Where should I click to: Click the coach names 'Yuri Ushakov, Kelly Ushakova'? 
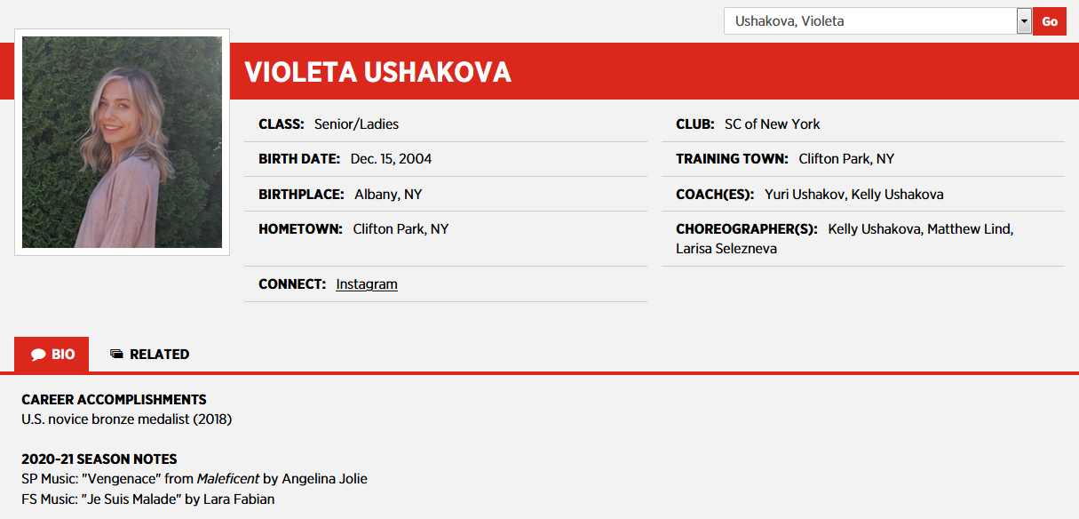click(853, 194)
